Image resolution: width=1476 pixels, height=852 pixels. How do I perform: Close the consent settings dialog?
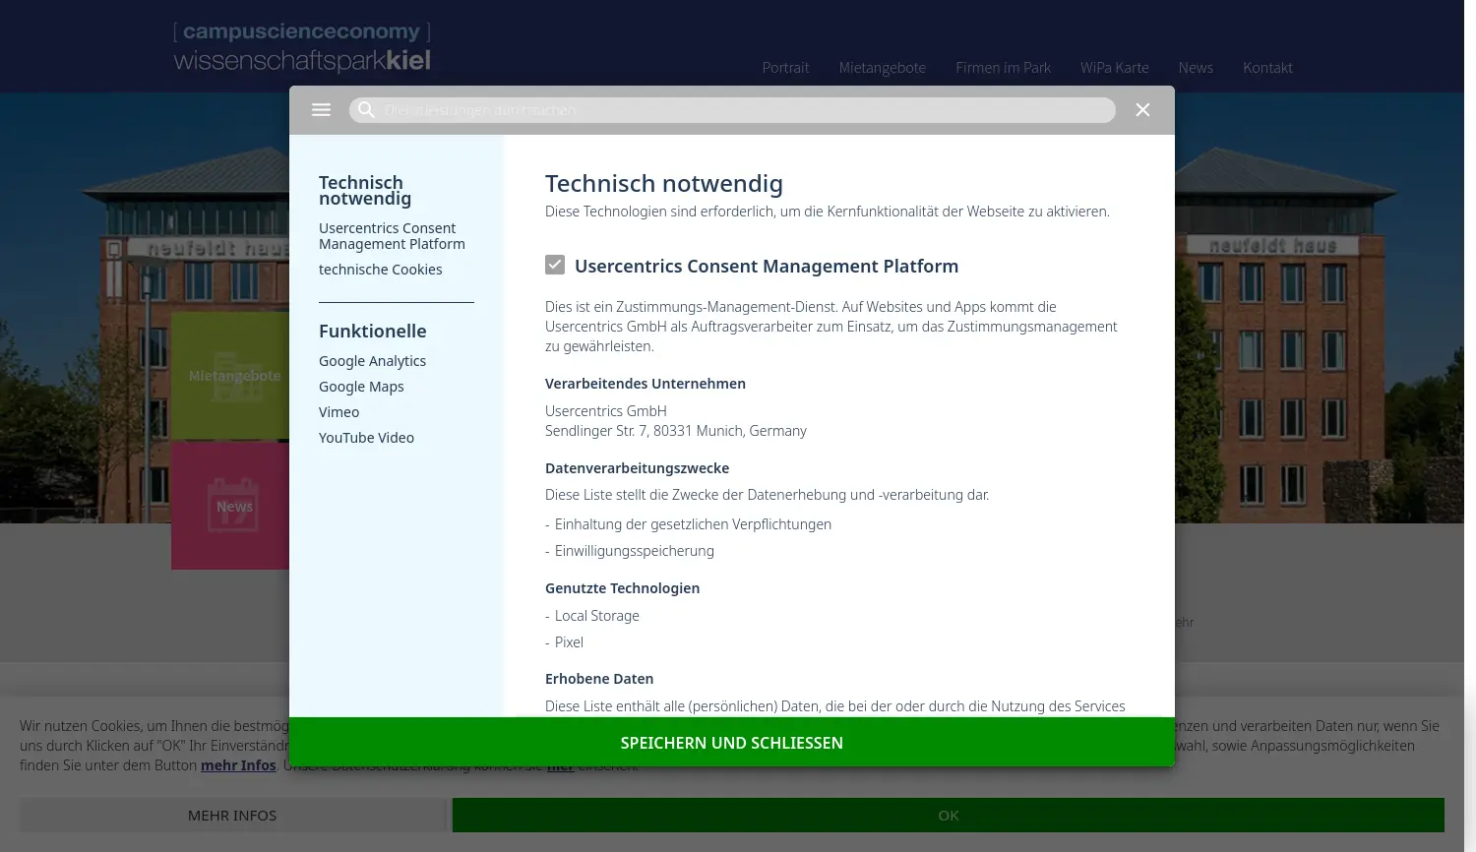click(x=1142, y=109)
